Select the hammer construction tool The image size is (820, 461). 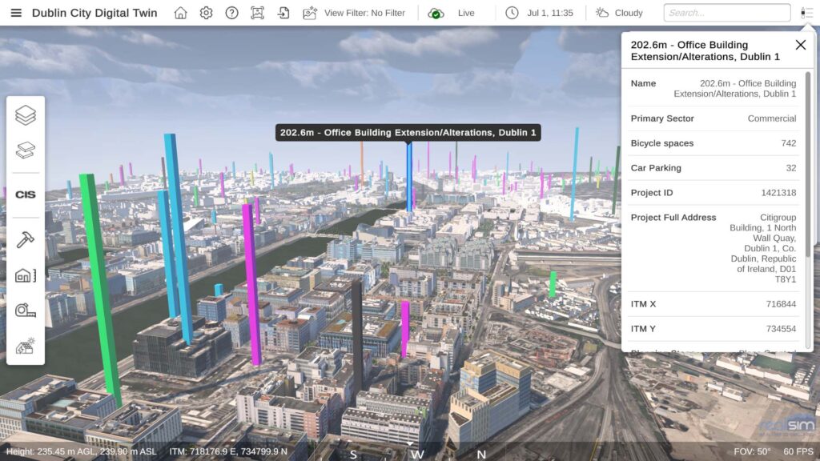[25, 239]
